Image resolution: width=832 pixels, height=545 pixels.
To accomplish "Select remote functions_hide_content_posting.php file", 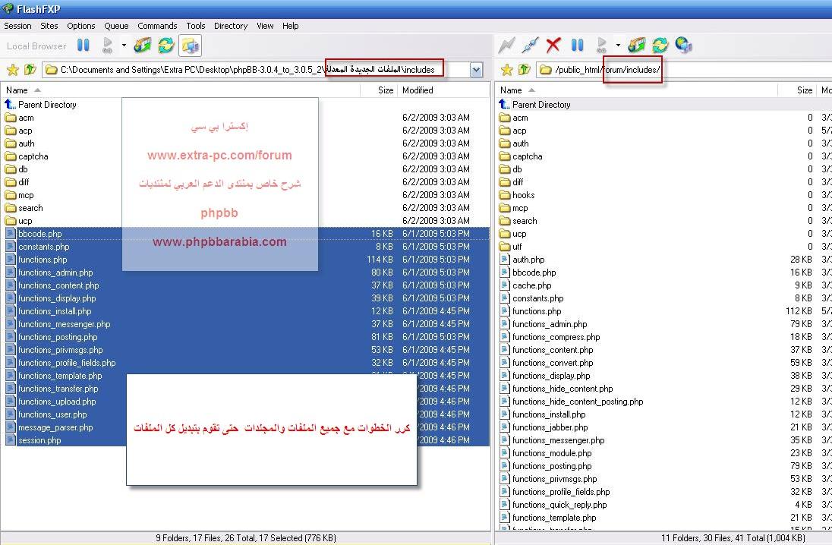I will 577,402.
